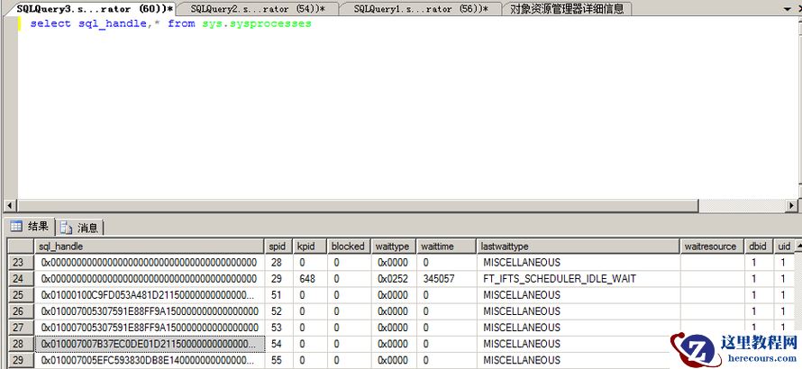Click the spid column header
Image resolution: width=802 pixels, height=369 pixels.
point(278,246)
